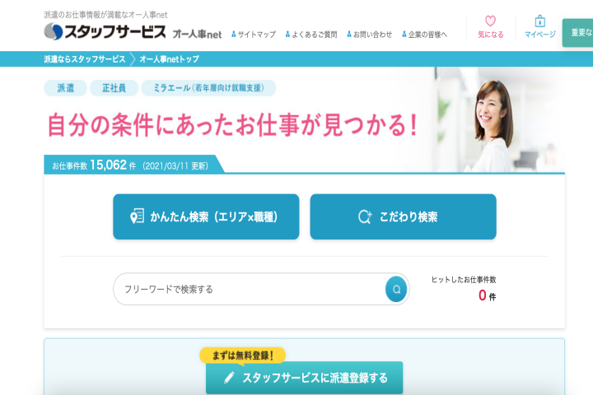Image resolution: width=593 pixels, height=395 pixels.
Task: Select the 派遣 tab
Action: [x=64, y=88]
